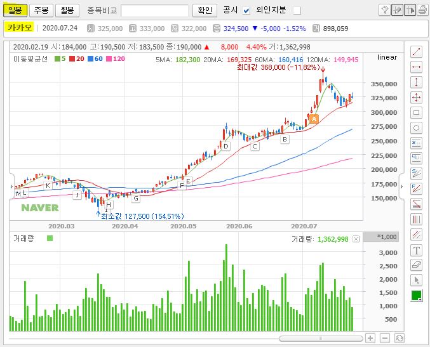This screenshot has height=347, width=430.
Task: Expand chart with right edge arrow
Action: coord(401,187)
